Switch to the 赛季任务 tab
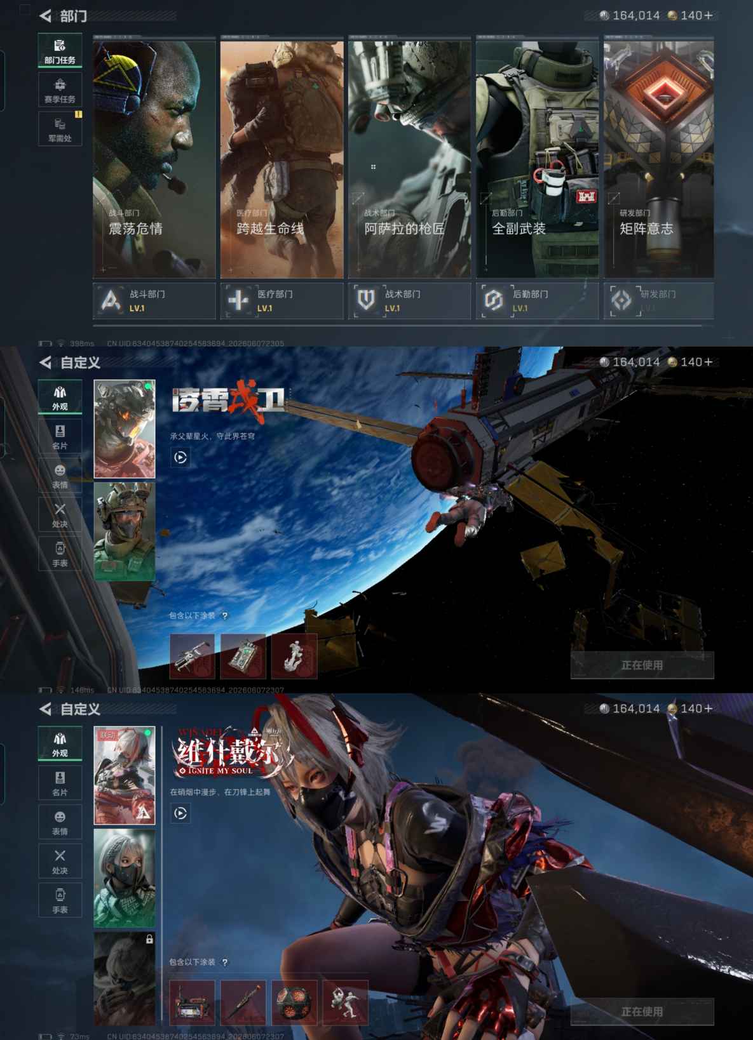The image size is (753, 1040). click(60, 90)
